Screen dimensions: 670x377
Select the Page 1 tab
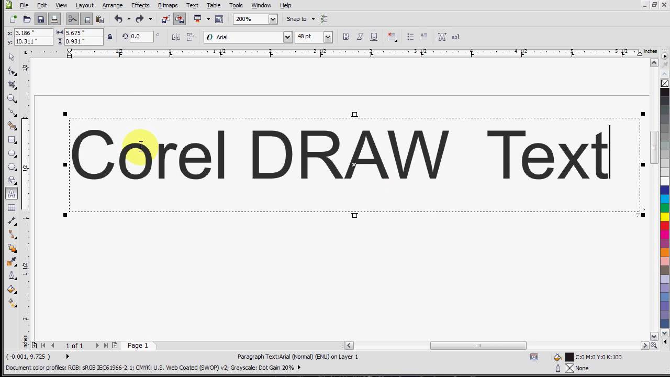point(138,346)
